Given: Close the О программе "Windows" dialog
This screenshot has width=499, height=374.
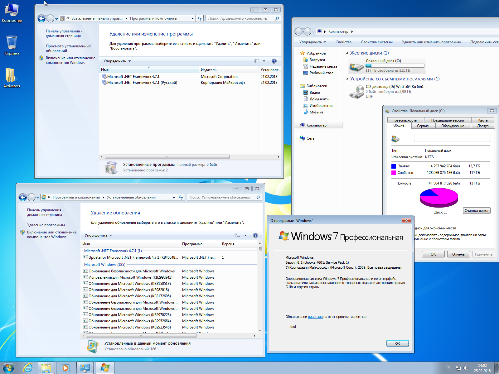Looking at the screenshot, I should click(406, 220).
